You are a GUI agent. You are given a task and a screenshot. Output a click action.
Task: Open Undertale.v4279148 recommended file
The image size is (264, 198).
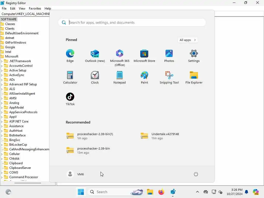160,136
